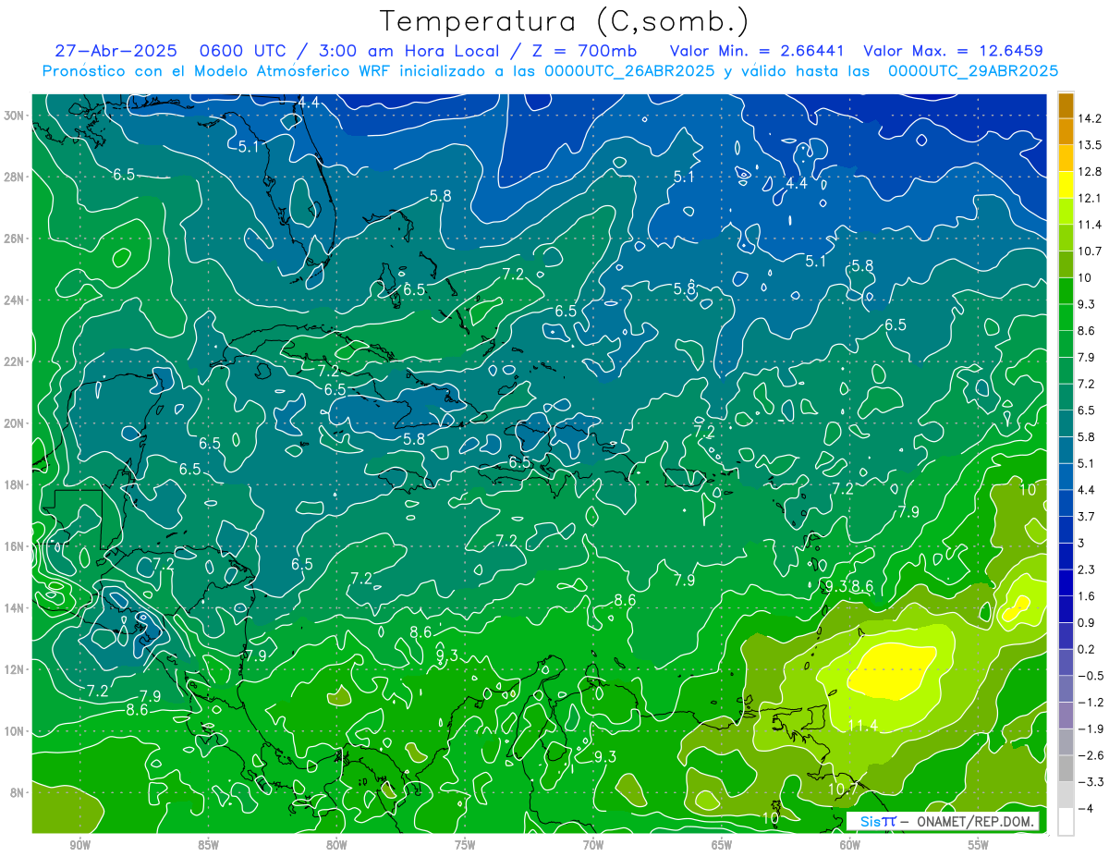Viewport: 1109px width, 857px height.
Task: Click the 11.4 contour label on the map
Action: [x=862, y=725]
